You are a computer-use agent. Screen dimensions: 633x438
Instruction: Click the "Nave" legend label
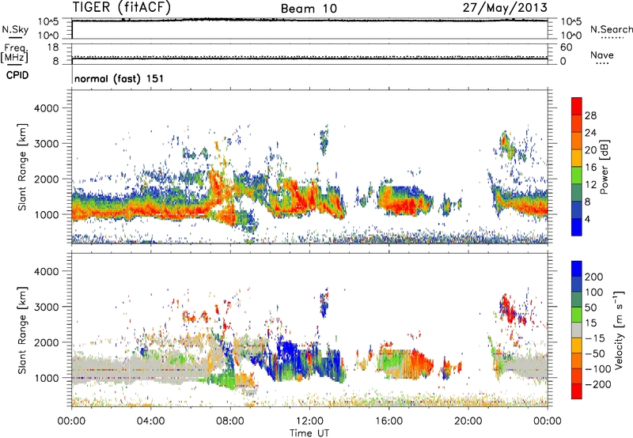click(602, 55)
